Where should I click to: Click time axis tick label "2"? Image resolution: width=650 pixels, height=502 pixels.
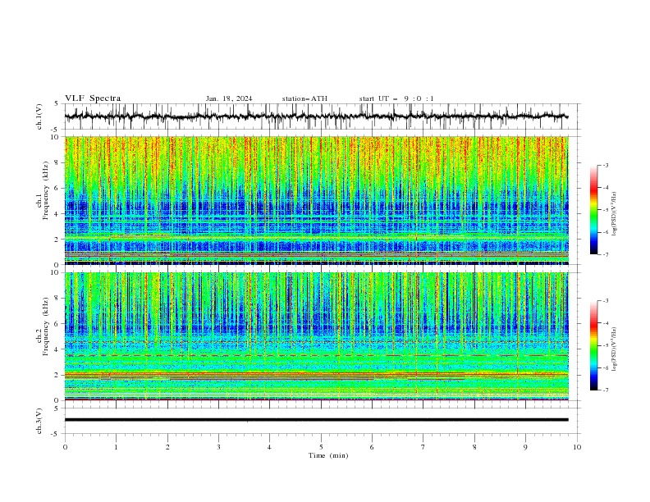(167, 447)
